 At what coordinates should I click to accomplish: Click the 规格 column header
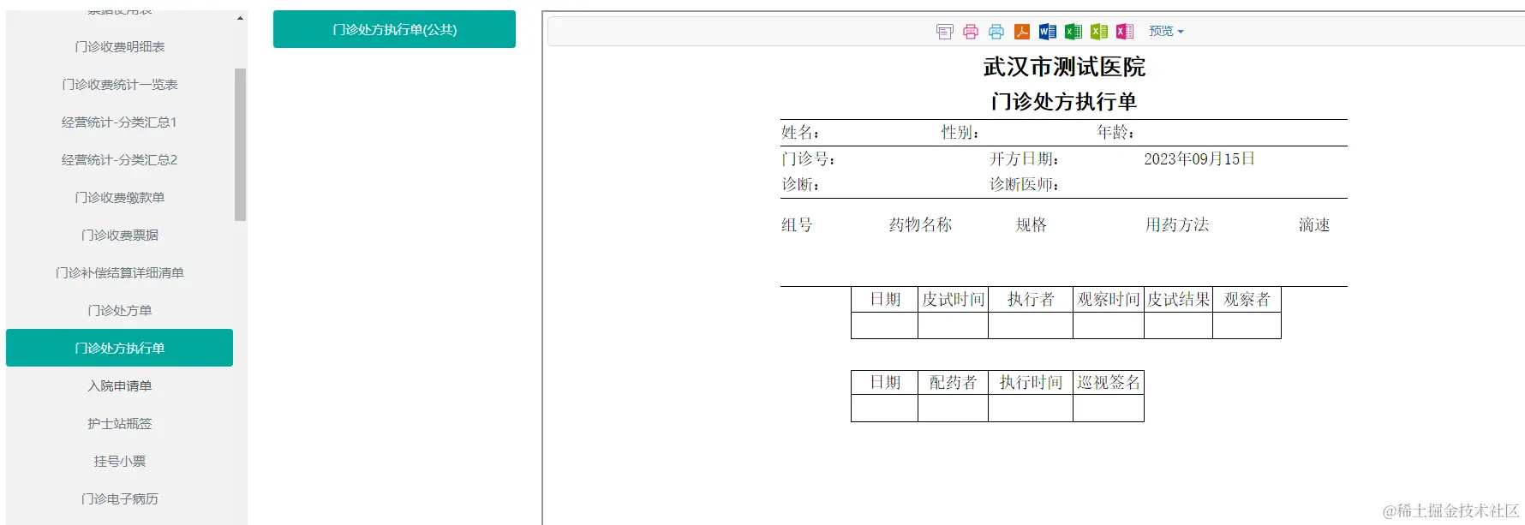[x=1032, y=225]
